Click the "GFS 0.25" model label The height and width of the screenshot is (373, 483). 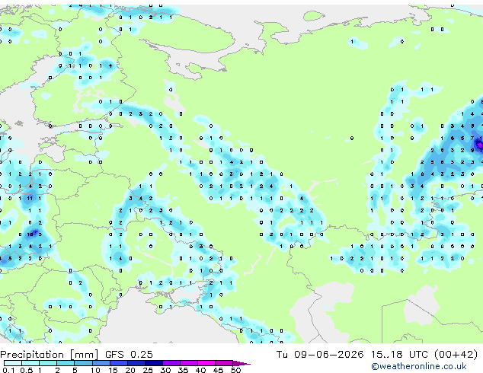129,355
